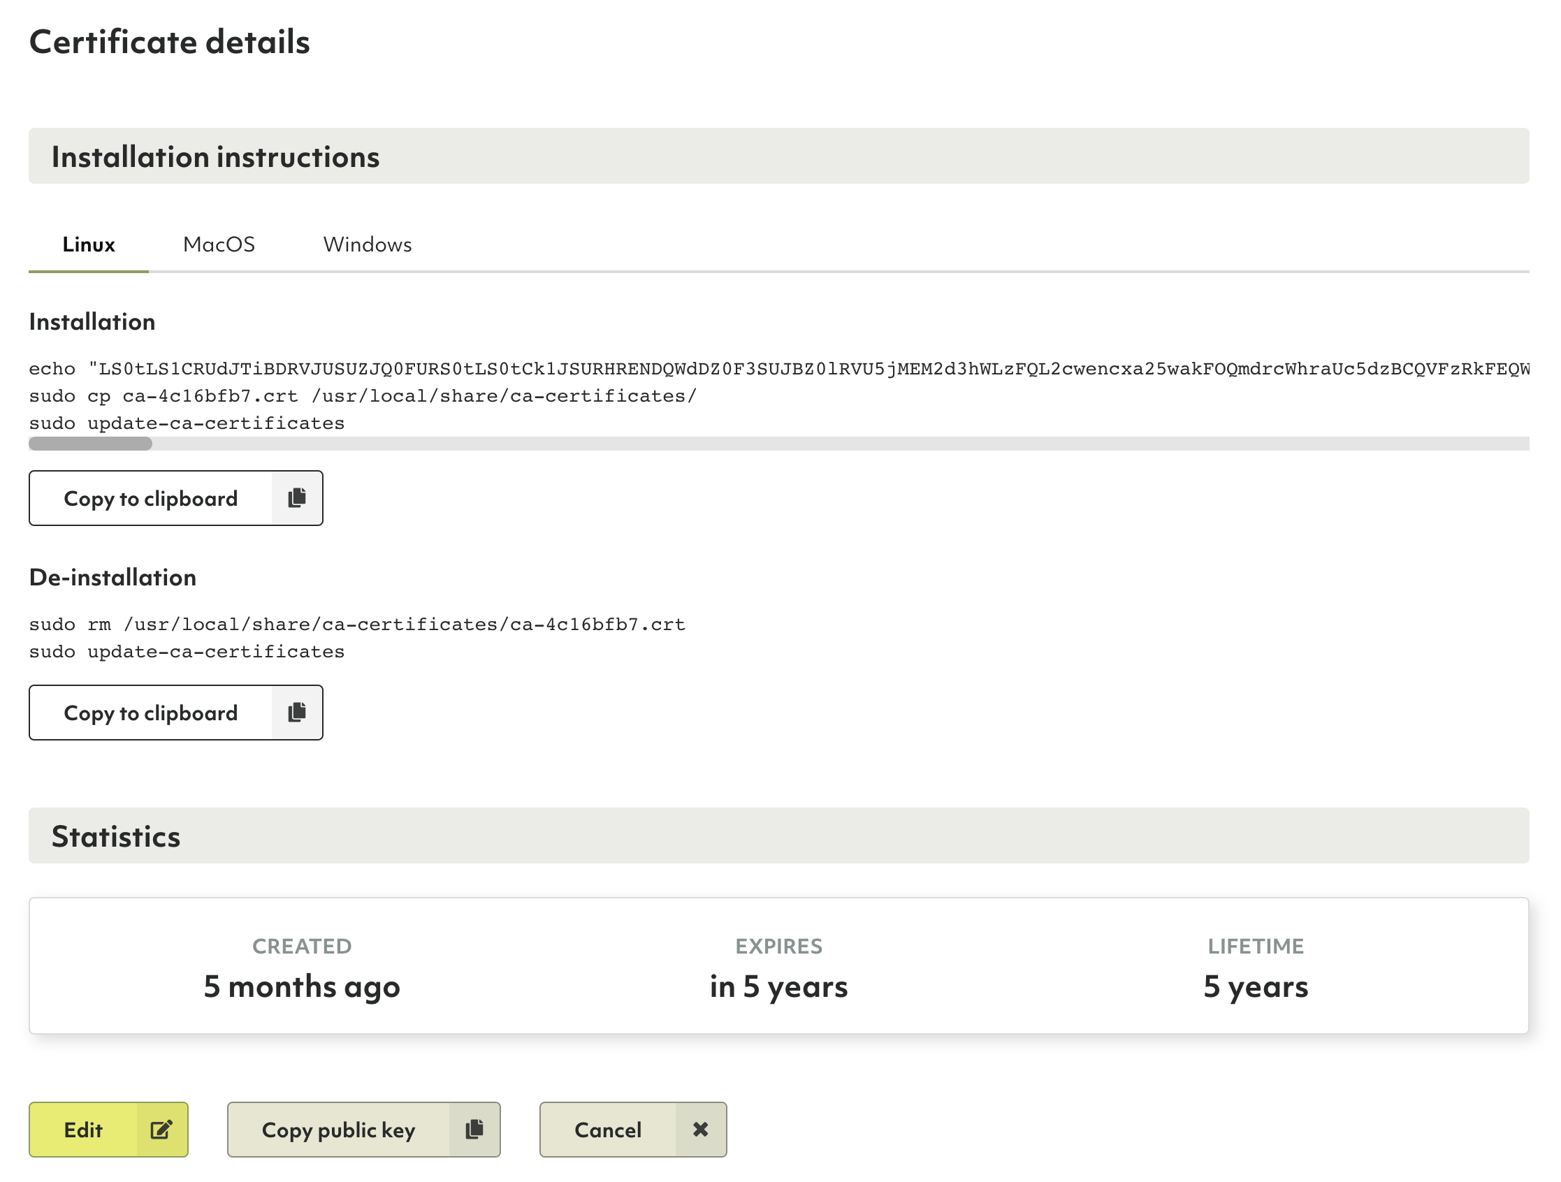Click the clipboard icon under De-installation commands
This screenshot has height=1182, width=1561.
(297, 713)
